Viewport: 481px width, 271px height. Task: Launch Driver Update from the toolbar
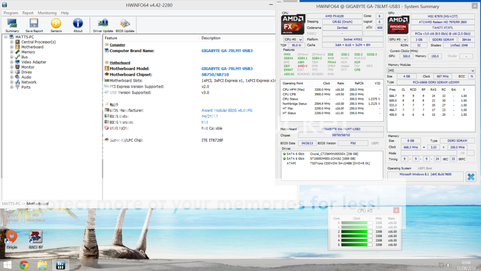click(x=103, y=25)
